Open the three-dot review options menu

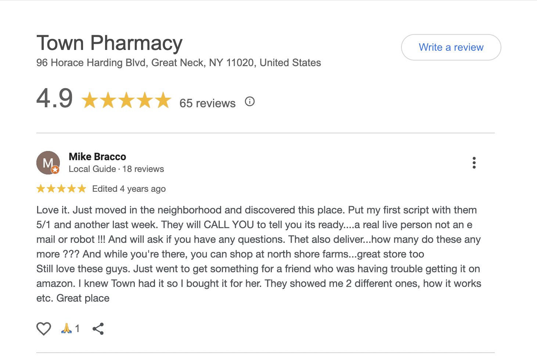point(474,163)
